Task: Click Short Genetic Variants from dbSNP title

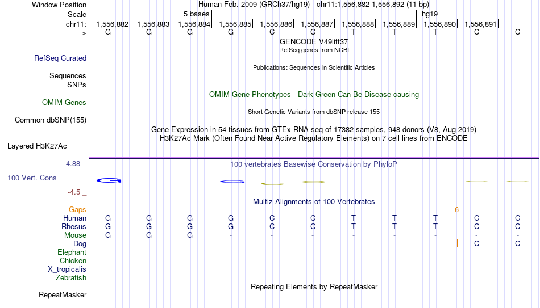Action: tap(314, 112)
